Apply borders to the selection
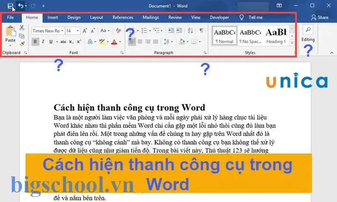This screenshot has width=337, height=202. pyautogui.click(x=194, y=42)
